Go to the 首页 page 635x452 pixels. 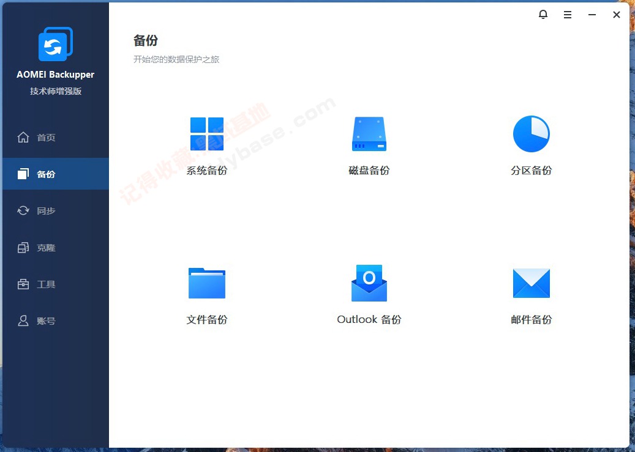tap(45, 137)
